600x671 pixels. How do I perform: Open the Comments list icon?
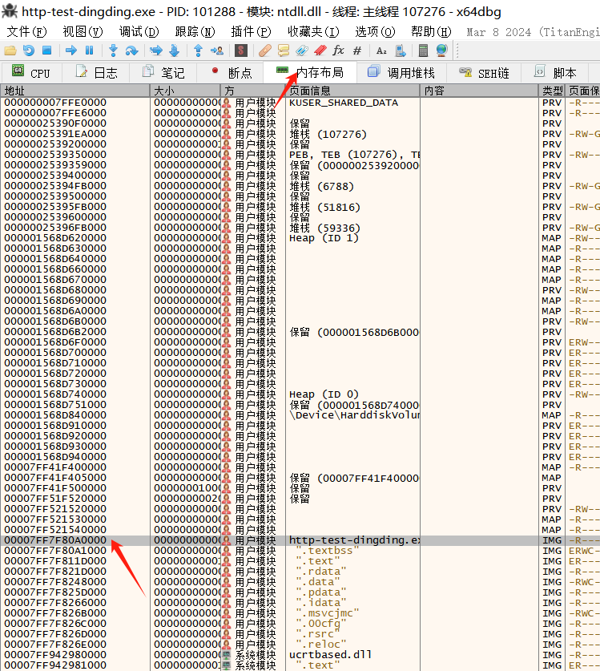tap(283, 51)
